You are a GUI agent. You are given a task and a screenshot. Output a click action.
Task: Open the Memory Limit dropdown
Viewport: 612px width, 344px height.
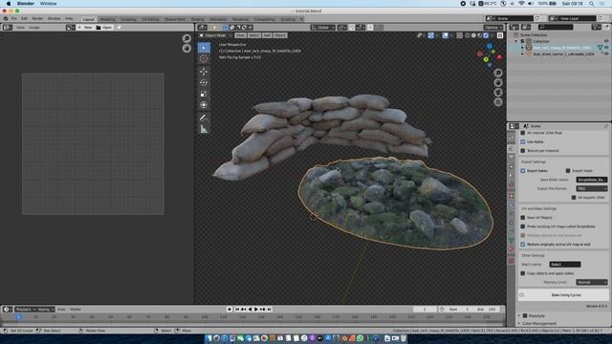click(x=592, y=282)
